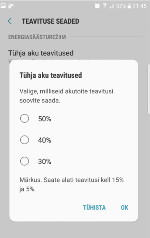Viewport: 150px width, 238px height.
Task: Tap the gallery image icon in status bar
Action: tap(3, 6)
